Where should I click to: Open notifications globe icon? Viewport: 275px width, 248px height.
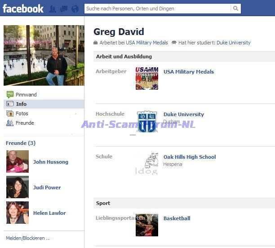pos(75,9)
